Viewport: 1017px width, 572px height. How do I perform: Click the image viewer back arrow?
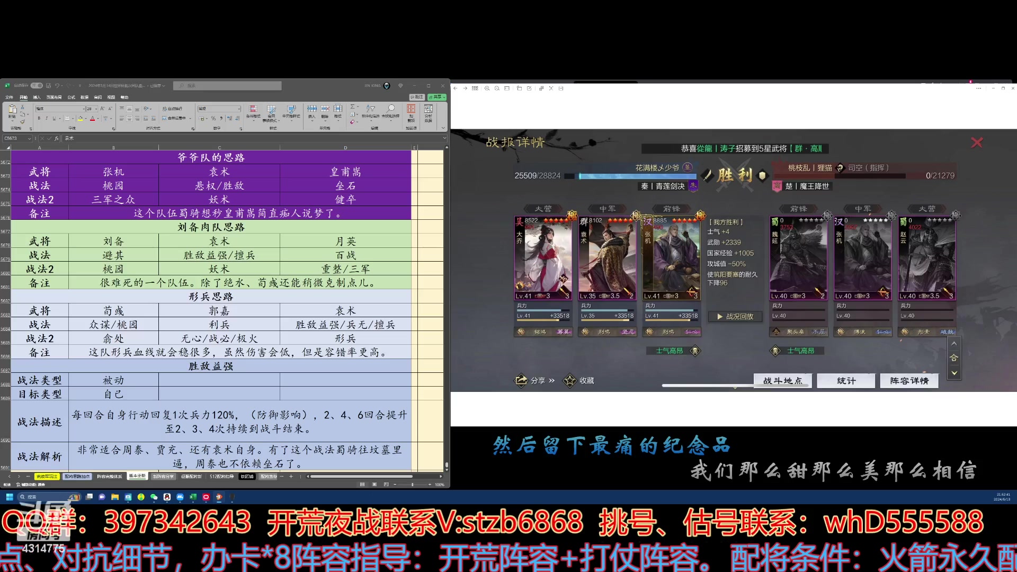[x=456, y=88]
